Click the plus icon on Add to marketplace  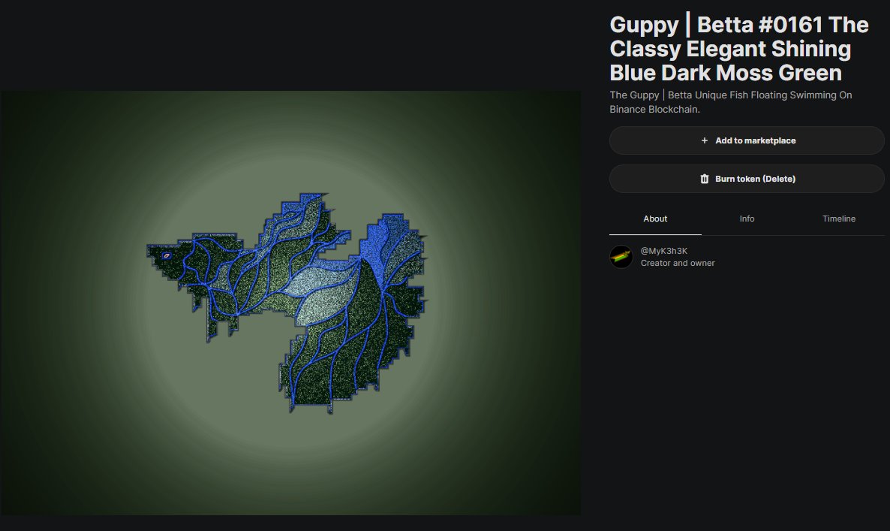click(x=705, y=140)
